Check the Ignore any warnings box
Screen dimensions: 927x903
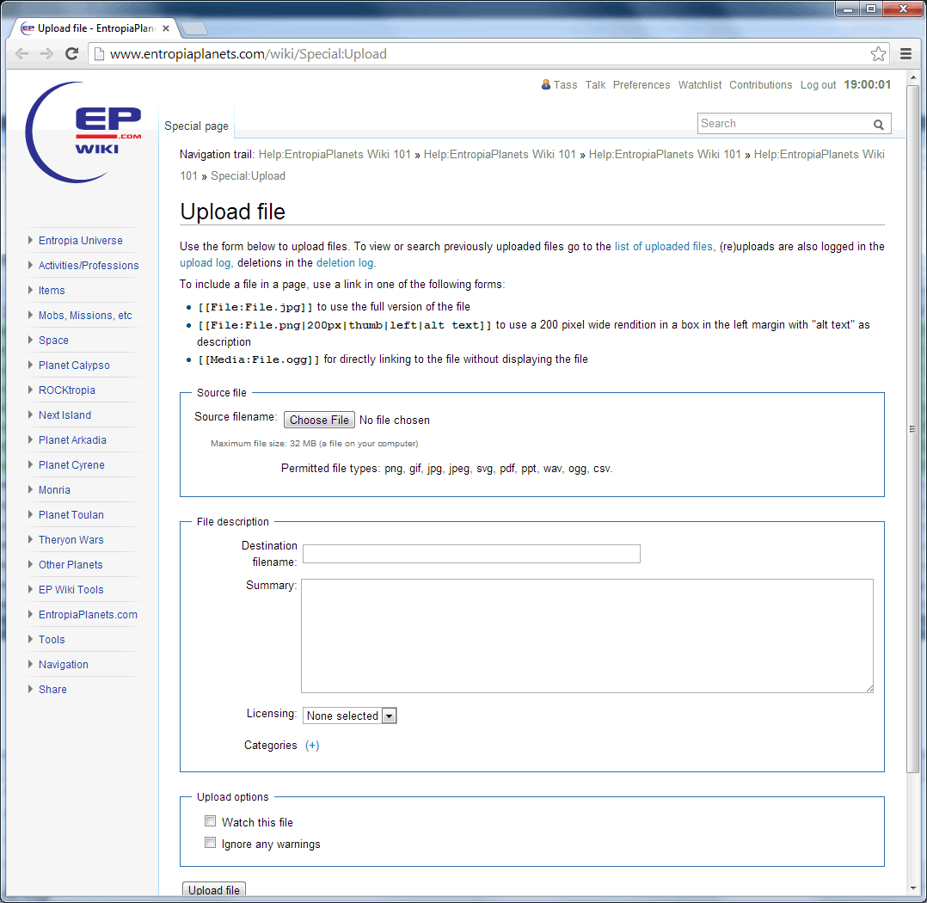click(210, 843)
